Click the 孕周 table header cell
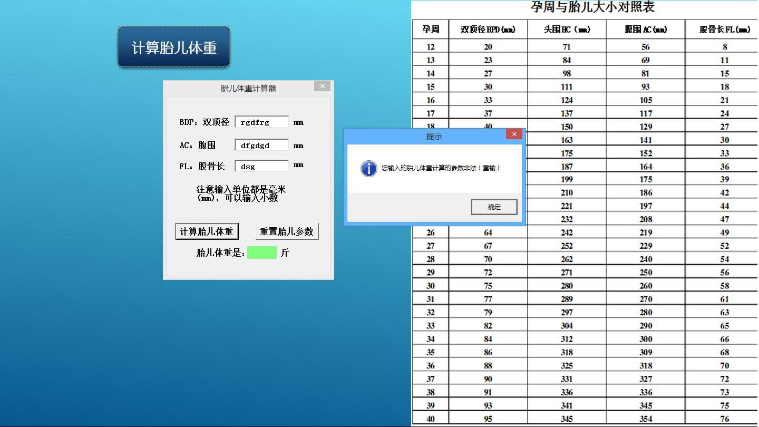Image resolution: width=759 pixels, height=427 pixels. 430,30
